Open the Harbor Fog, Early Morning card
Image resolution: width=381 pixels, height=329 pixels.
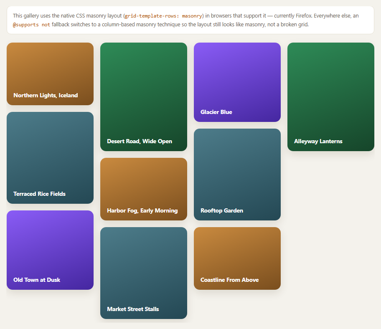[x=144, y=189]
